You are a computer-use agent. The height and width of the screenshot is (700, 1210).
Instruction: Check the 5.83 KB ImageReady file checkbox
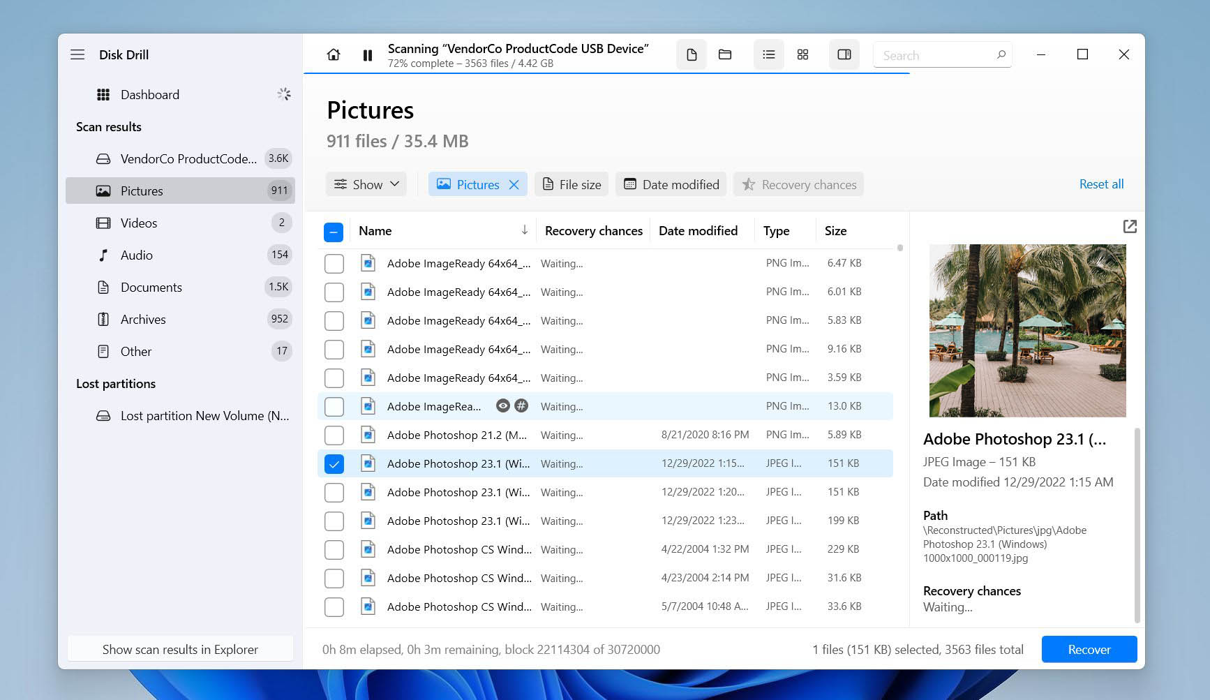pos(334,321)
